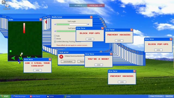This screenshot has height=98, width=174.
Task: Click AGREE in PREVENT HACKERS window on the grass
Action: tap(122, 82)
